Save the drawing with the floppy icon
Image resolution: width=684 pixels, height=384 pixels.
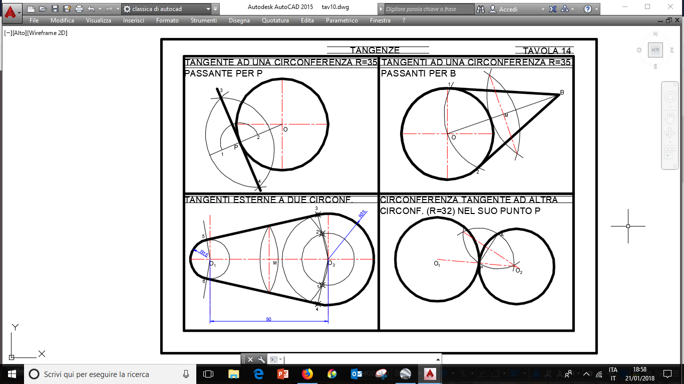click(x=55, y=9)
